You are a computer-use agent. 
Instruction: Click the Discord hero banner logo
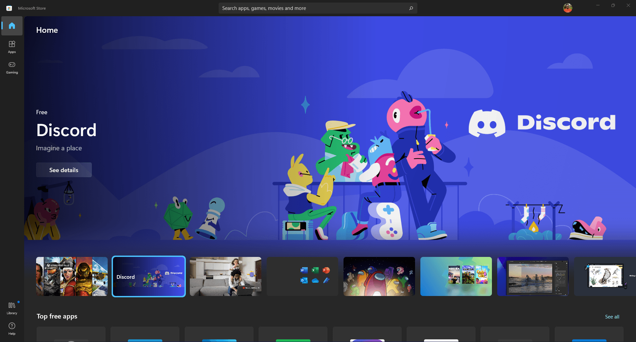coord(542,123)
